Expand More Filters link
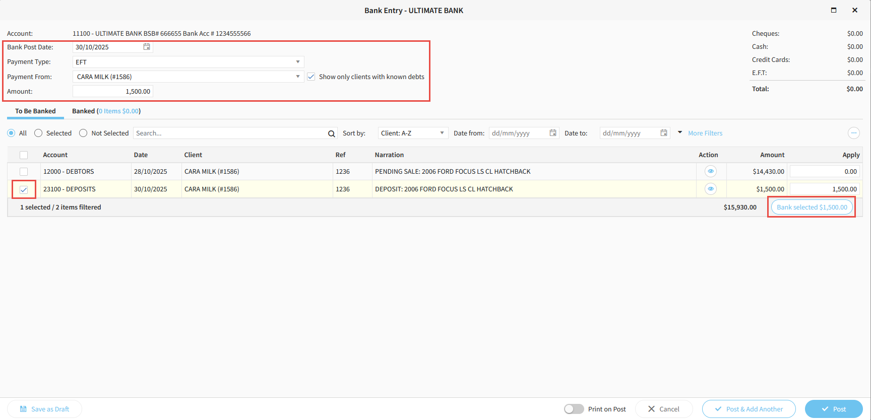 705,133
